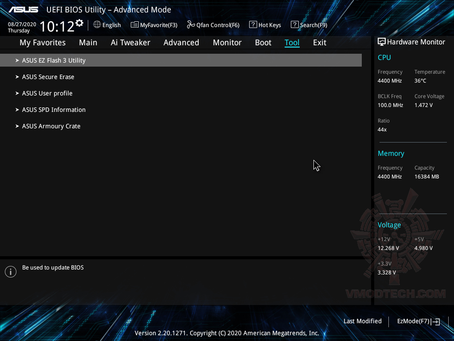
Task: Click the ASUS logo
Action: coord(23,10)
